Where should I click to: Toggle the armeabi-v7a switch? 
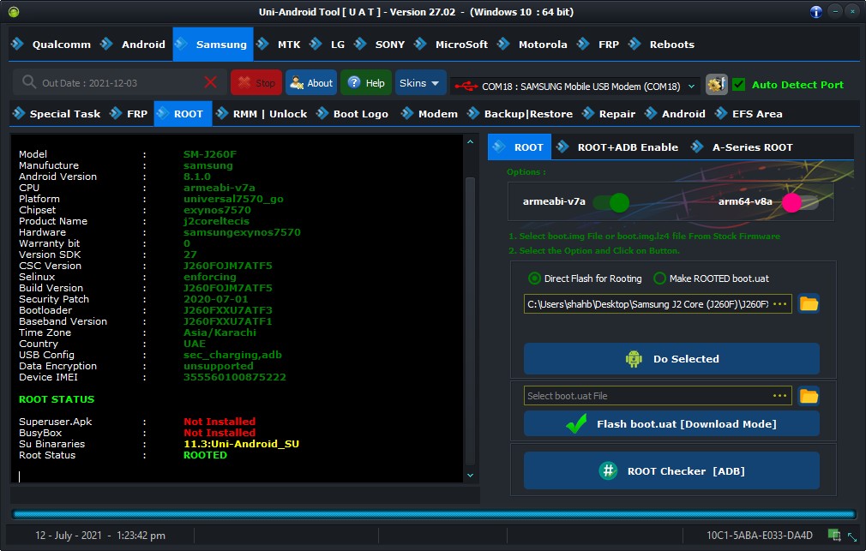610,202
